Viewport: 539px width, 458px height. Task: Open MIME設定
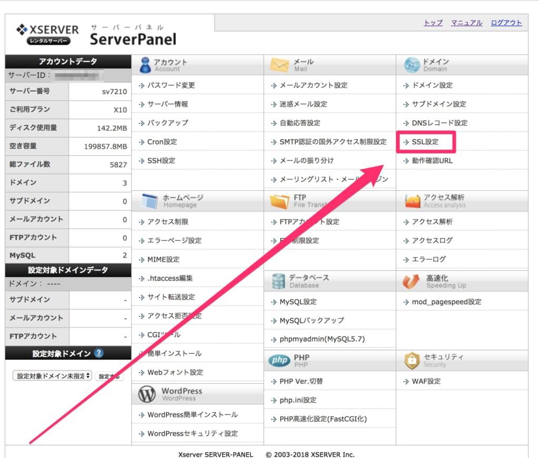point(163,259)
